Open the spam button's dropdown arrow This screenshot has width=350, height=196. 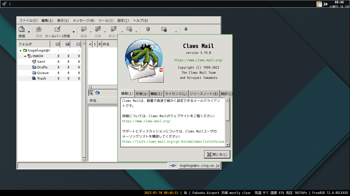(x=176, y=32)
